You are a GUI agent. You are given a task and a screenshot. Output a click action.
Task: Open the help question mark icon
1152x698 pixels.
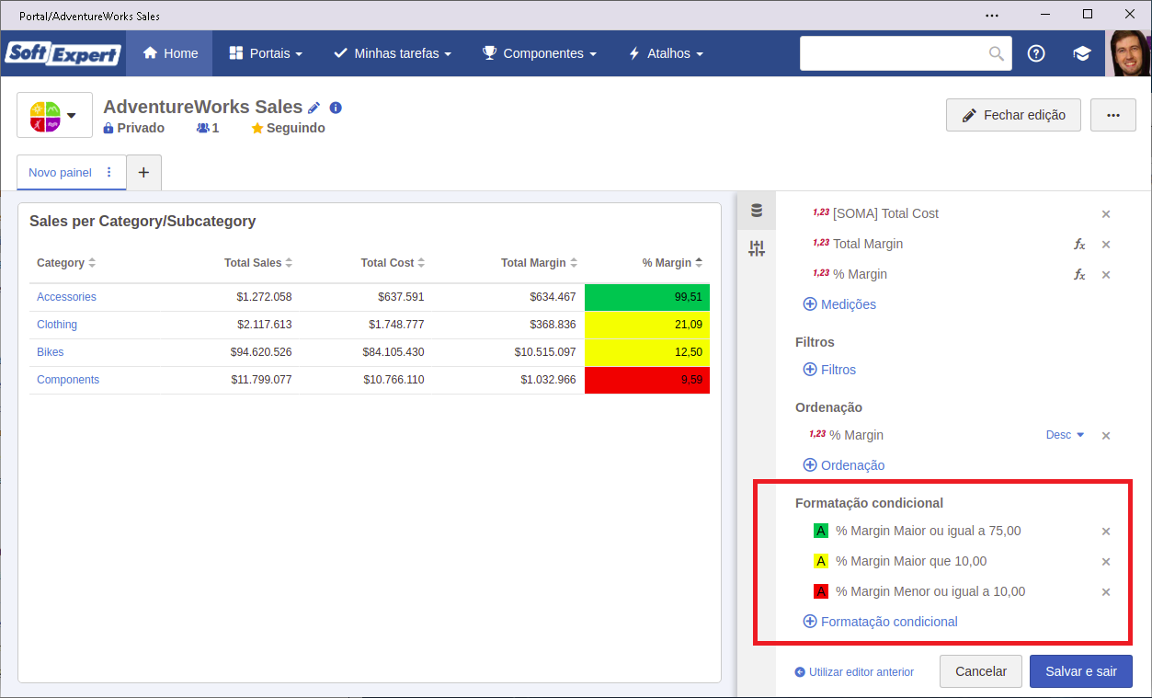pos(1036,53)
